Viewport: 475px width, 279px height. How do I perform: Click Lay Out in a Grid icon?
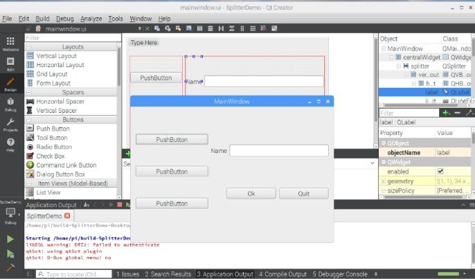[253, 28]
